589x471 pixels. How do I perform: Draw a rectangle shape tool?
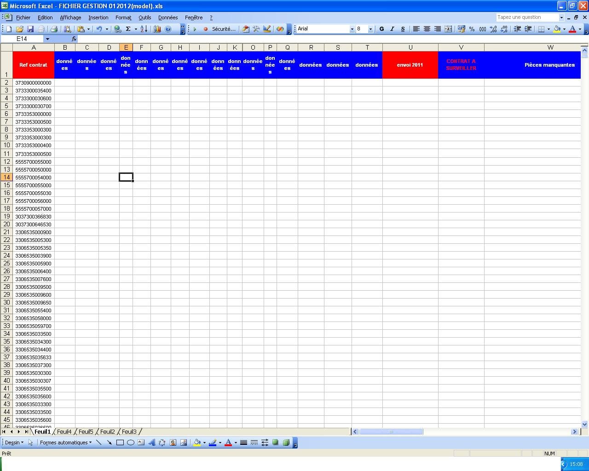(120, 442)
